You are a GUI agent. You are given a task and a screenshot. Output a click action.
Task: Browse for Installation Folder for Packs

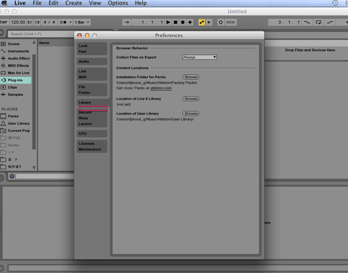[191, 77]
